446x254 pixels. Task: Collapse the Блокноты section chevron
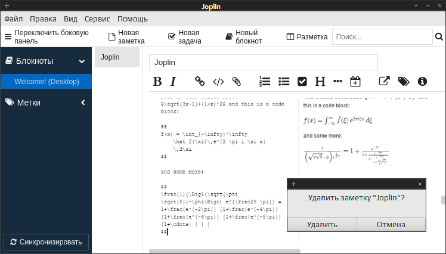(x=82, y=61)
